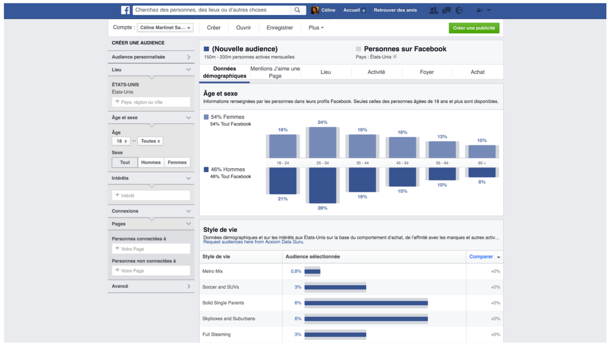The image size is (608, 344).
Task: Click the Intérêt input field
Action: click(151, 195)
